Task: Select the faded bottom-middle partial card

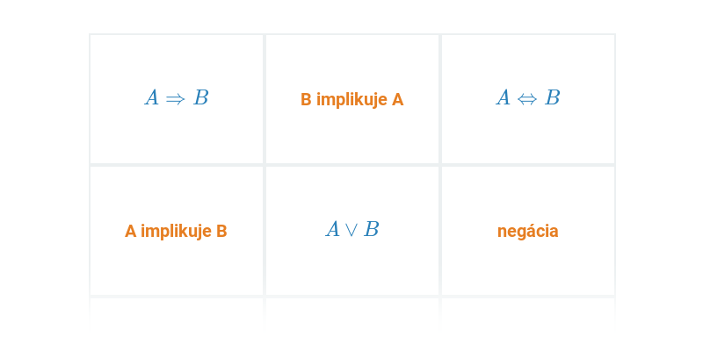Action: pos(352,312)
